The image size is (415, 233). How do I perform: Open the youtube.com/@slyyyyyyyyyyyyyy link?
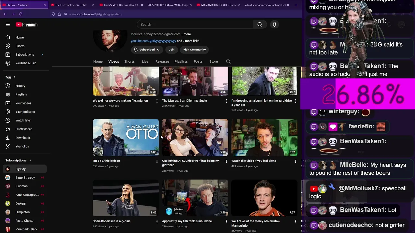pyautogui.click(x=153, y=41)
